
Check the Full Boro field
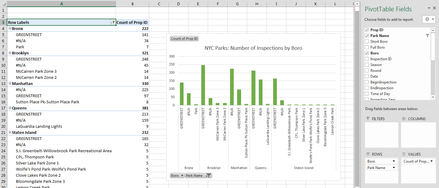coord(366,47)
